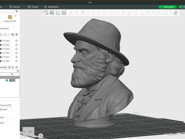185x139 pixels.
Task: Toggle the Advanced settings switch
Action: click(8, 67)
